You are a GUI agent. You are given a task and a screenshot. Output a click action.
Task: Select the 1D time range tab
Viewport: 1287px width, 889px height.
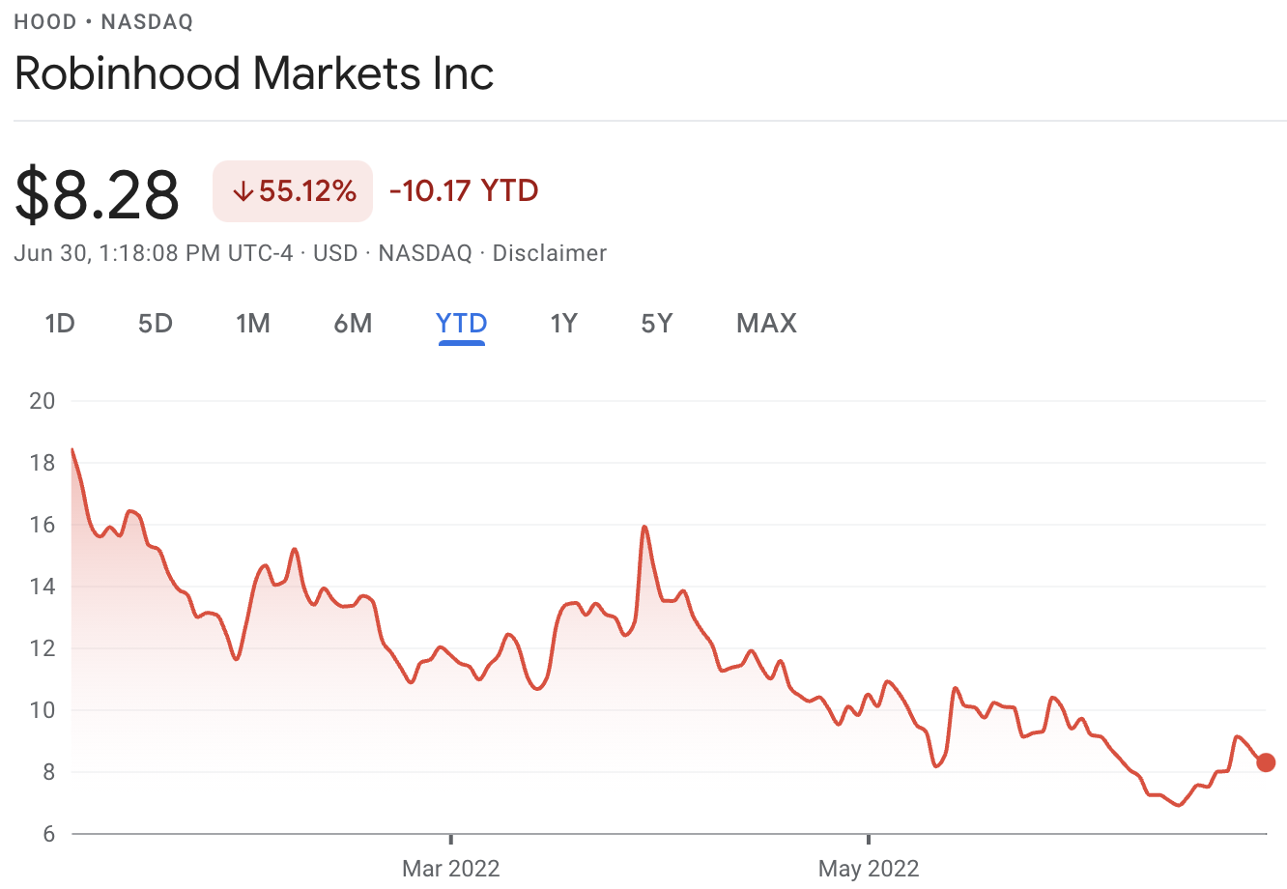[60, 323]
